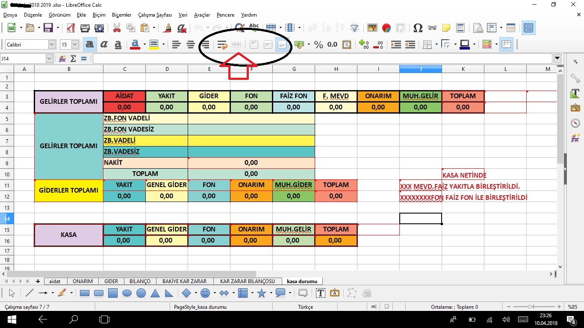The height and width of the screenshot is (328, 584).
Task: Click the Copy icon
Action: point(130,28)
